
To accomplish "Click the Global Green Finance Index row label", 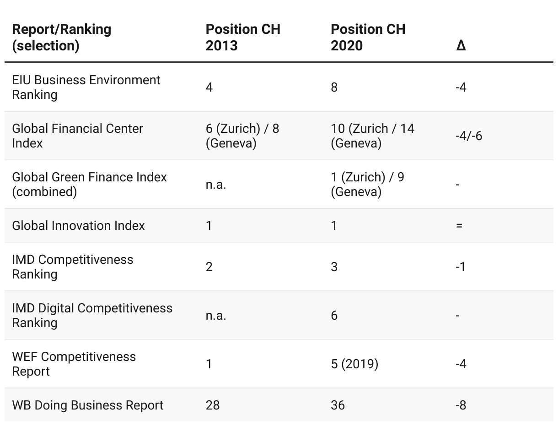I will 89,184.
